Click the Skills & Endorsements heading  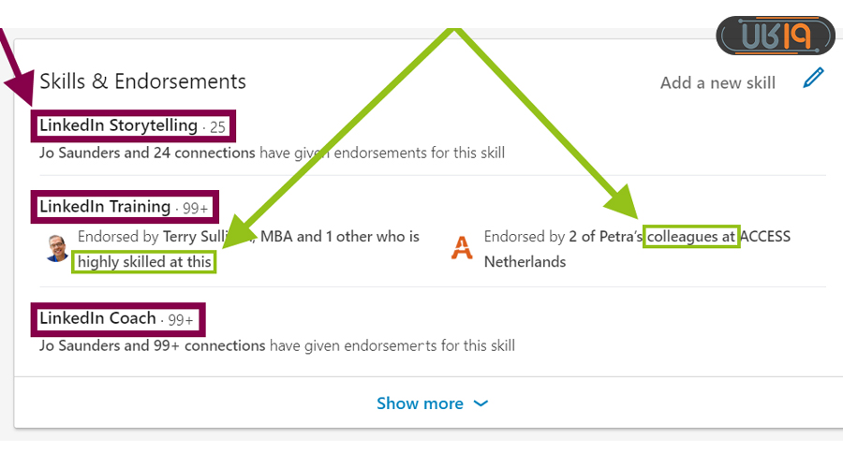pyautogui.click(x=142, y=81)
